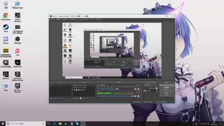Open Google Chrome desktop shortcut
The width and height of the screenshot is (224, 126).
point(6,16)
